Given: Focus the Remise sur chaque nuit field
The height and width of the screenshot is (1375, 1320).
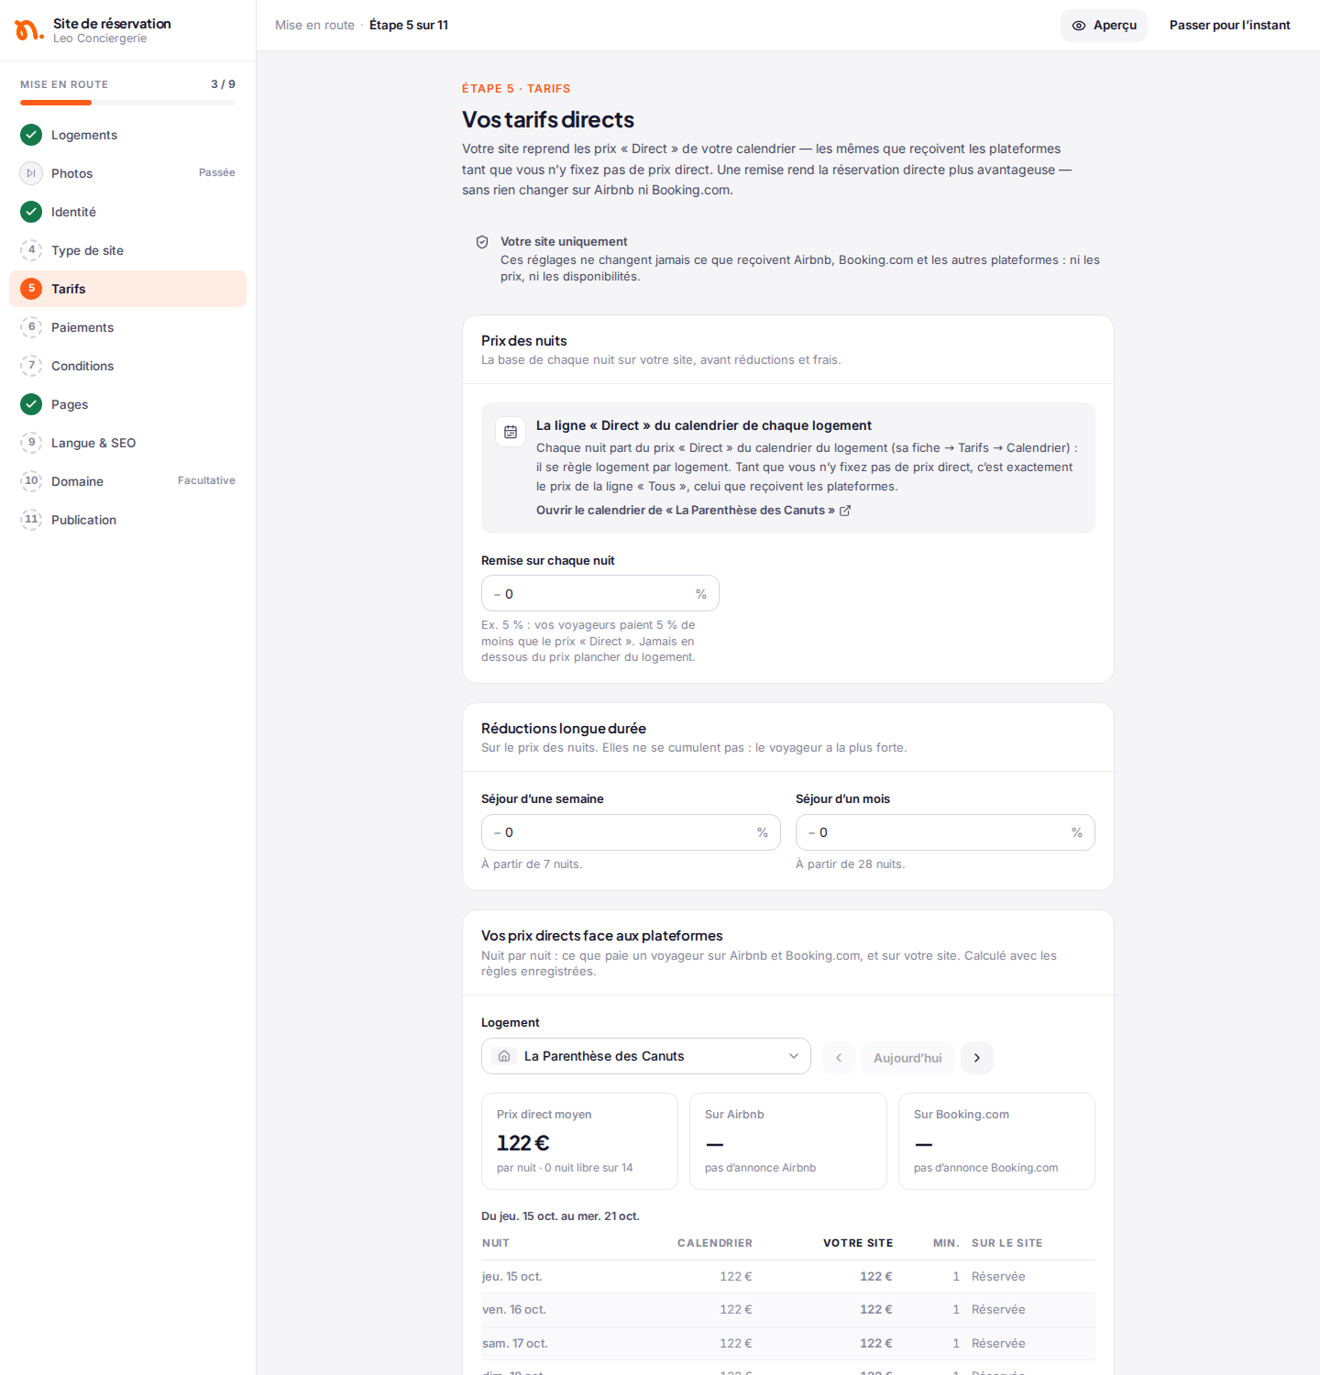Looking at the screenshot, I should point(600,593).
